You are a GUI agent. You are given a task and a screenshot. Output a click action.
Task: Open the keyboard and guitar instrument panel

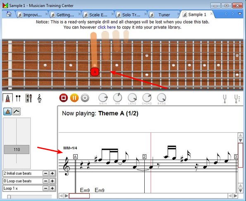[29, 98]
